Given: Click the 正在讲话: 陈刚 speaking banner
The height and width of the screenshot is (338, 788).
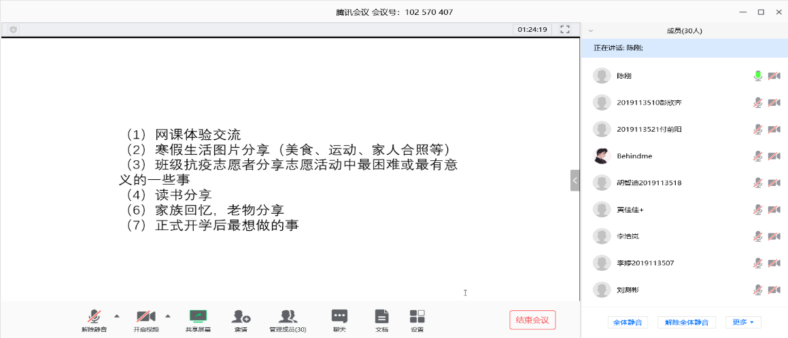Looking at the screenshot, I should 685,48.
